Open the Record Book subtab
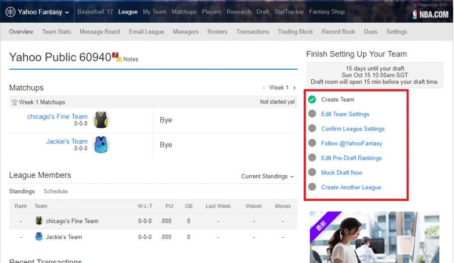454x263 pixels. point(338,32)
